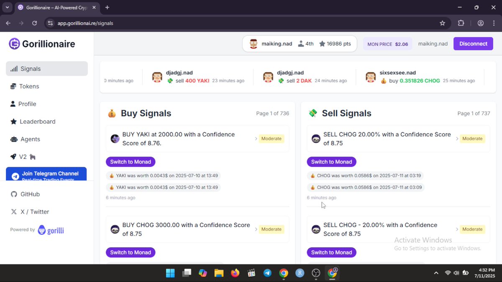
Task: Show hidden system tray icons
Action: coord(436,273)
